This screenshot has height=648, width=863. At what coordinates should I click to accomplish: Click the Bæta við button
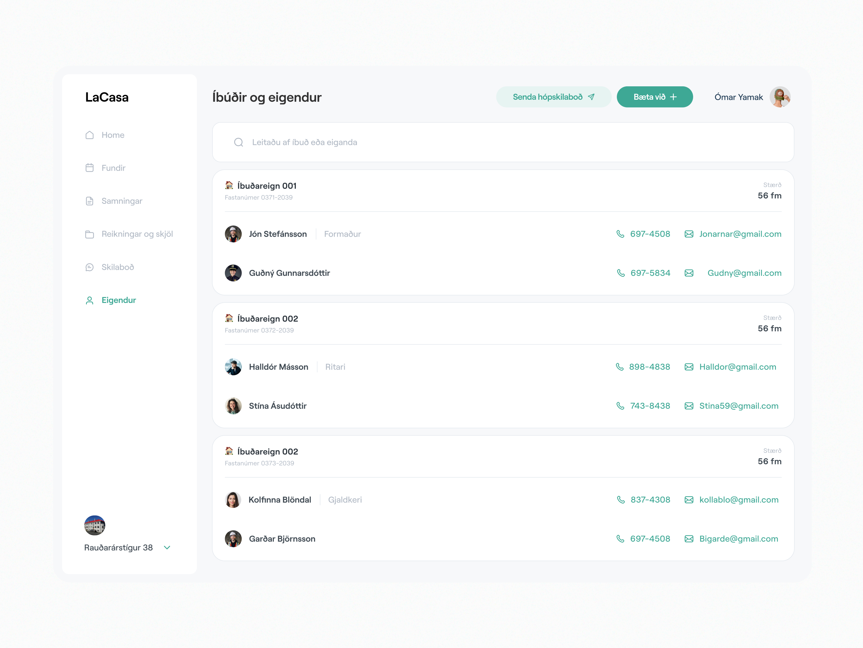click(655, 97)
